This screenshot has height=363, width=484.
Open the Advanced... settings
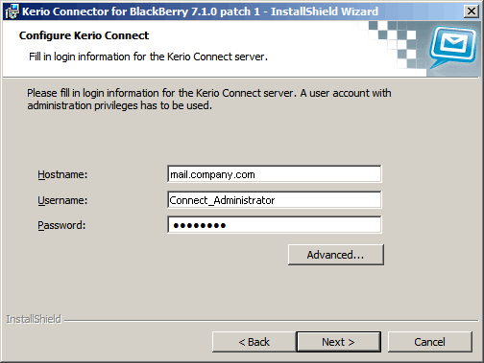click(336, 255)
